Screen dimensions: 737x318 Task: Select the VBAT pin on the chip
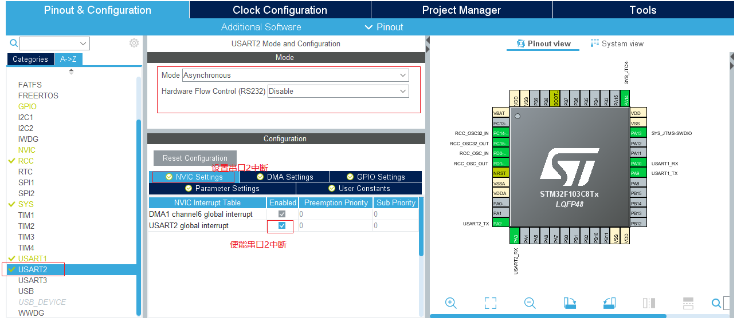coord(500,113)
